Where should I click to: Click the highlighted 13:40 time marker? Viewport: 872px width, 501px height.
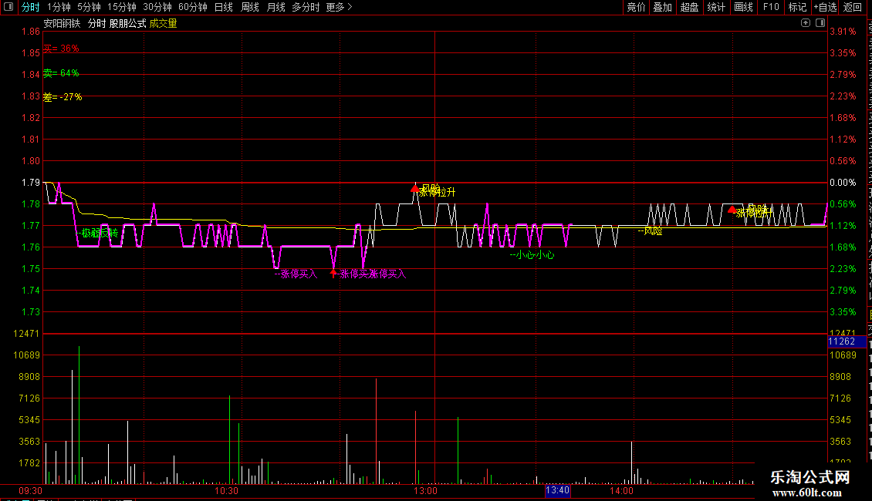[557, 490]
